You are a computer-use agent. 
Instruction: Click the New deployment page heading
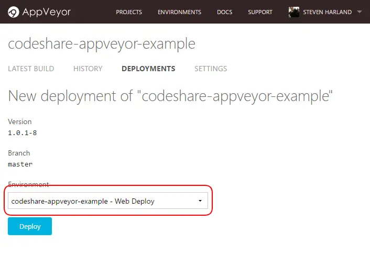tap(170, 96)
